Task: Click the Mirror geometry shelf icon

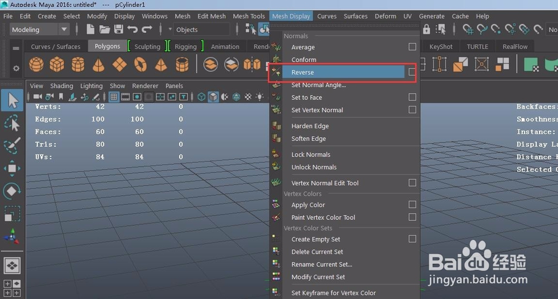Action: (252, 65)
